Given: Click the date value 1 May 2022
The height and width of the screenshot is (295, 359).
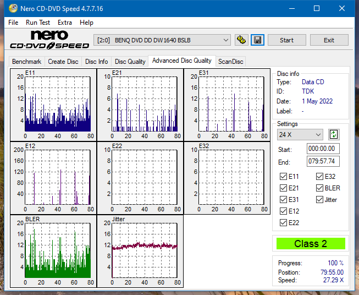Looking at the screenshot, I should coord(317,101).
